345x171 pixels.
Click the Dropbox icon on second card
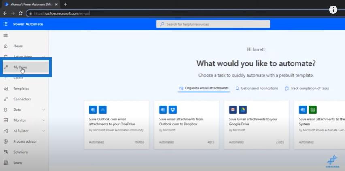click(x=173, y=110)
